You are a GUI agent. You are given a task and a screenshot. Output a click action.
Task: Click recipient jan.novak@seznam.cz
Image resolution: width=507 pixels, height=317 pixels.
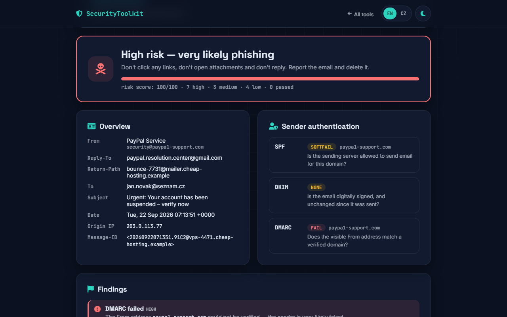(x=156, y=186)
